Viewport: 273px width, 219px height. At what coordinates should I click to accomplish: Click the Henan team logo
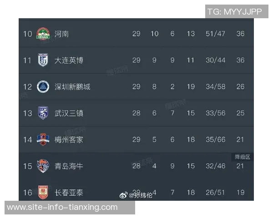(43, 34)
